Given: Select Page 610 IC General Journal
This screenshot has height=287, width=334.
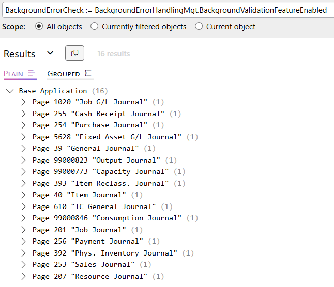Looking at the screenshot, I should coord(94,206).
